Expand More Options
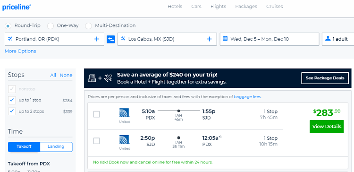This screenshot has width=354, height=172. tap(20, 52)
